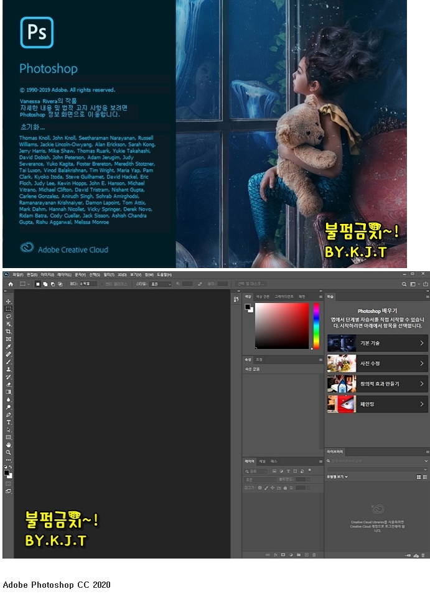Open the workspace switcher dropdown

[x=414, y=284]
